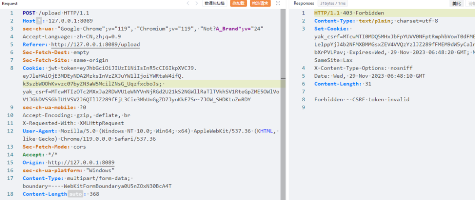475x200 pixels.
Task: Click the POST method on request line 1
Action: (29, 13)
